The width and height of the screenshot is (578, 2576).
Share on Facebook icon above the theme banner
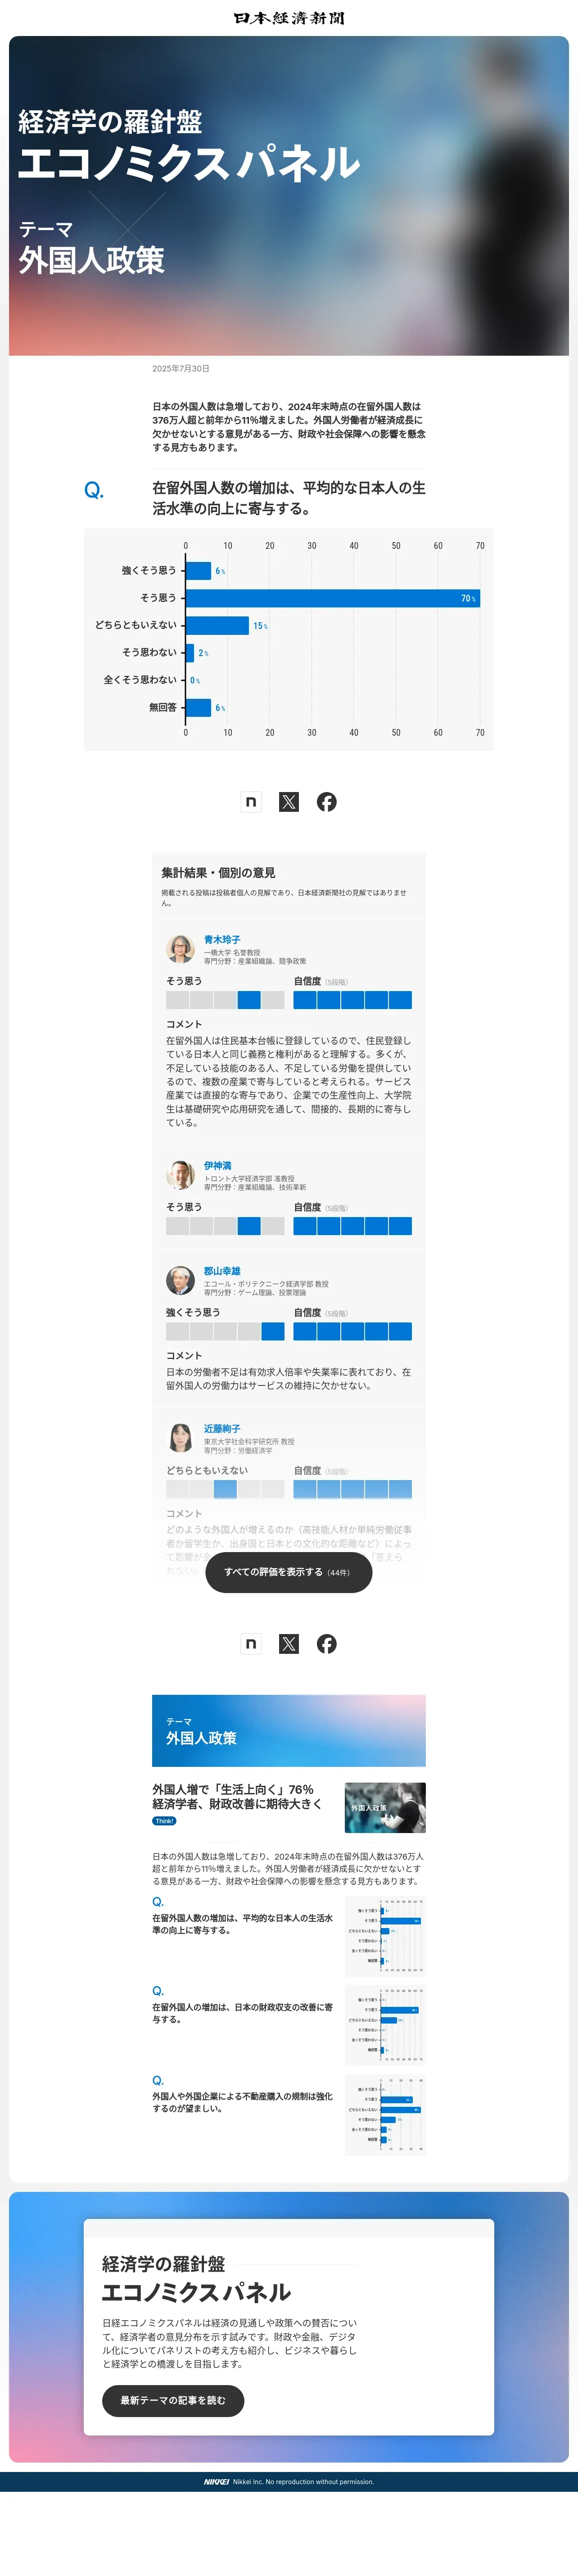[327, 1643]
